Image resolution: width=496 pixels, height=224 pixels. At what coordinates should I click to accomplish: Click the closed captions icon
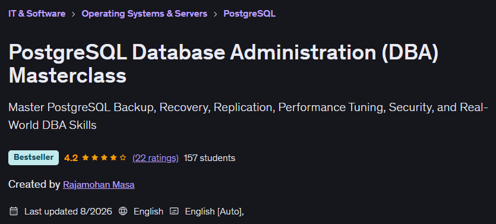(x=174, y=211)
